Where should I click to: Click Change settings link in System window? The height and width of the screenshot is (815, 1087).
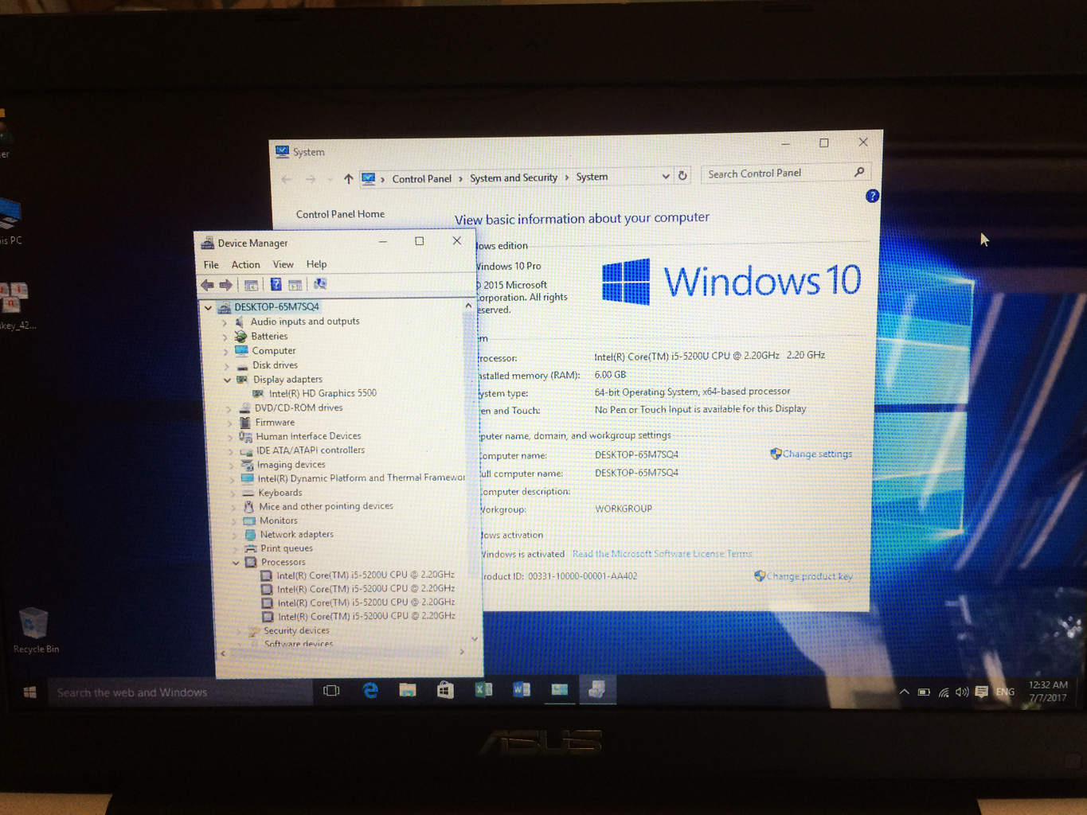817,454
